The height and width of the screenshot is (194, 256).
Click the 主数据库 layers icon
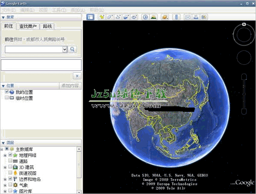12,149
